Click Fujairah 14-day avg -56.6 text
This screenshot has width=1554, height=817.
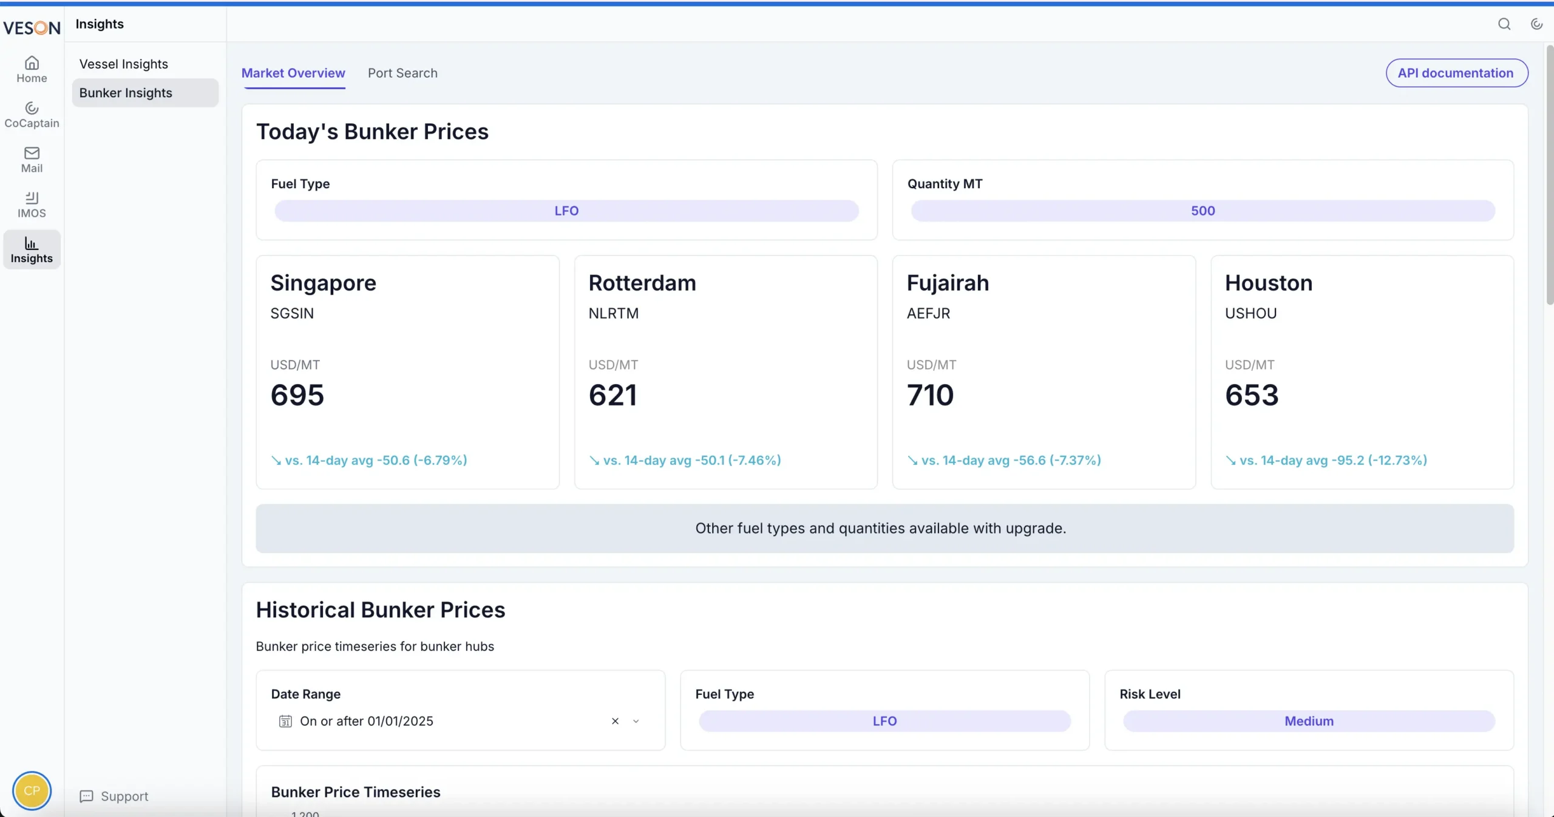1004,460
